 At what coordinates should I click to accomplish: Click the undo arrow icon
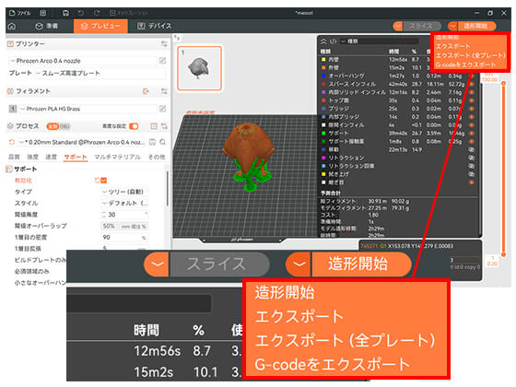pos(81,13)
